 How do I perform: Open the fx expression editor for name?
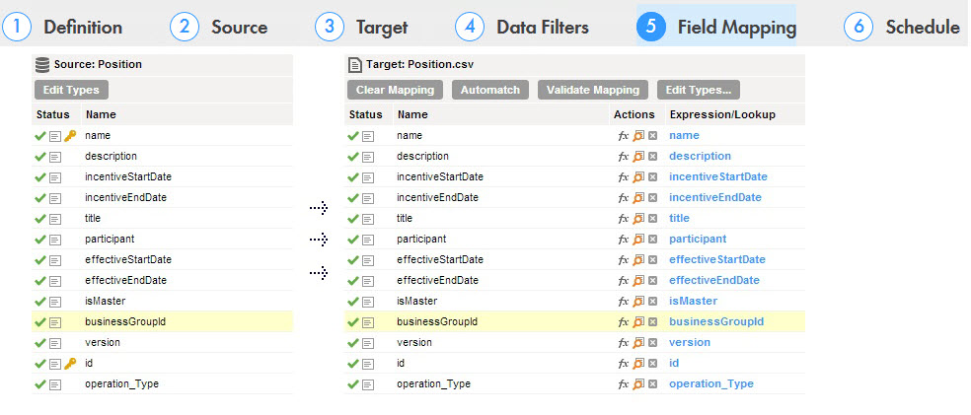coord(623,136)
